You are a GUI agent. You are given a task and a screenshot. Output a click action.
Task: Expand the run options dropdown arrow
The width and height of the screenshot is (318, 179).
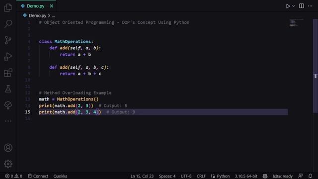[294, 6]
